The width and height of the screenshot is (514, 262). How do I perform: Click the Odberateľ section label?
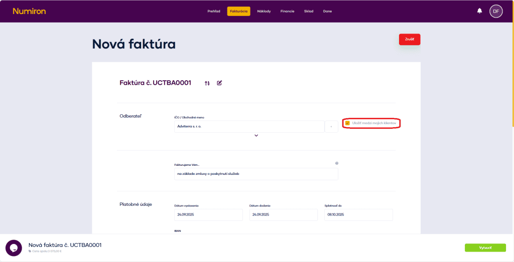[x=131, y=116]
